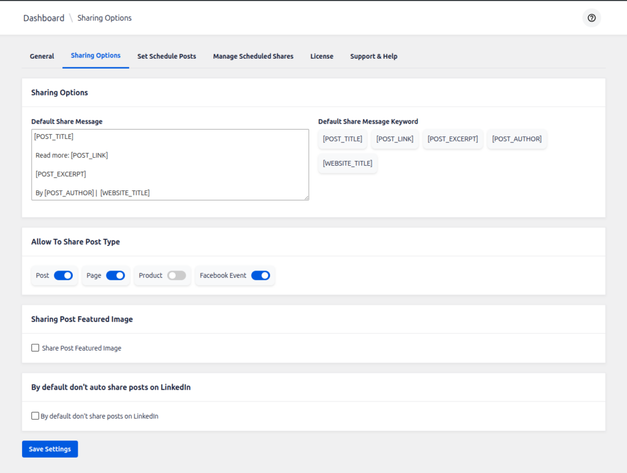Go to the License tab
The image size is (627, 473).
coord(321,56)
